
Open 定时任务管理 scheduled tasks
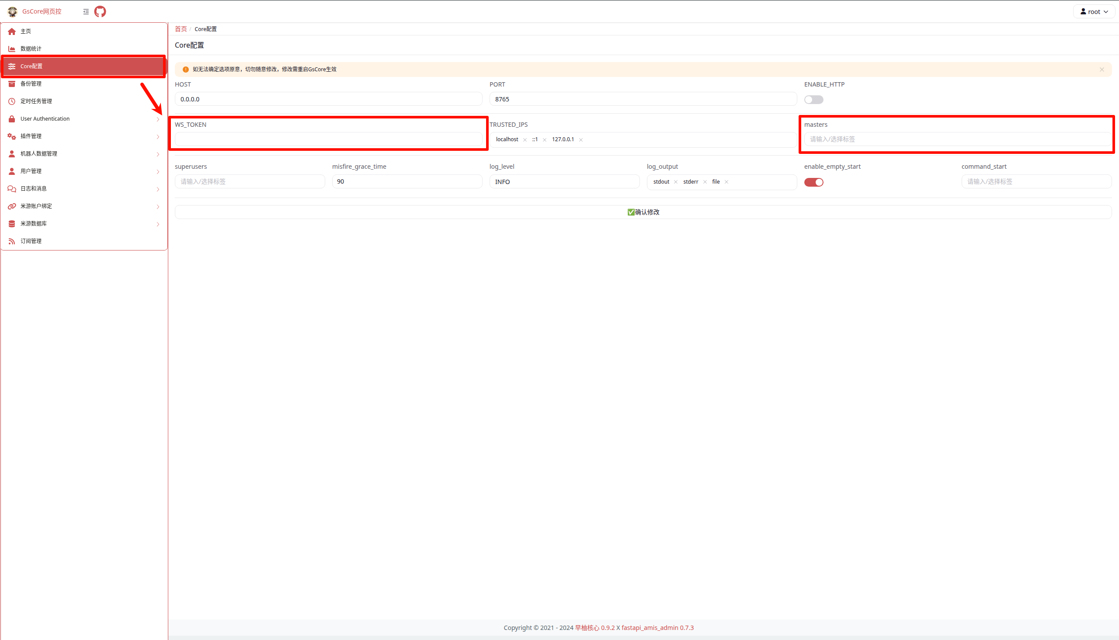tap(36, 101)
